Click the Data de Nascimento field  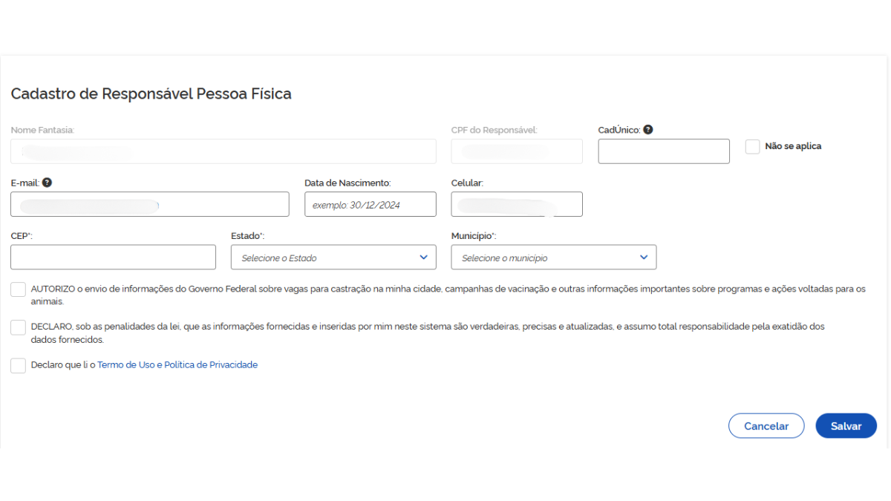[x=370, y=204]
